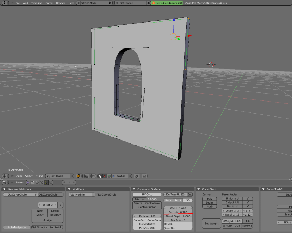The width and height of the screenshot is (292, 233).
Task: Click the red X manipulator arrow
Action: [189, 36]
